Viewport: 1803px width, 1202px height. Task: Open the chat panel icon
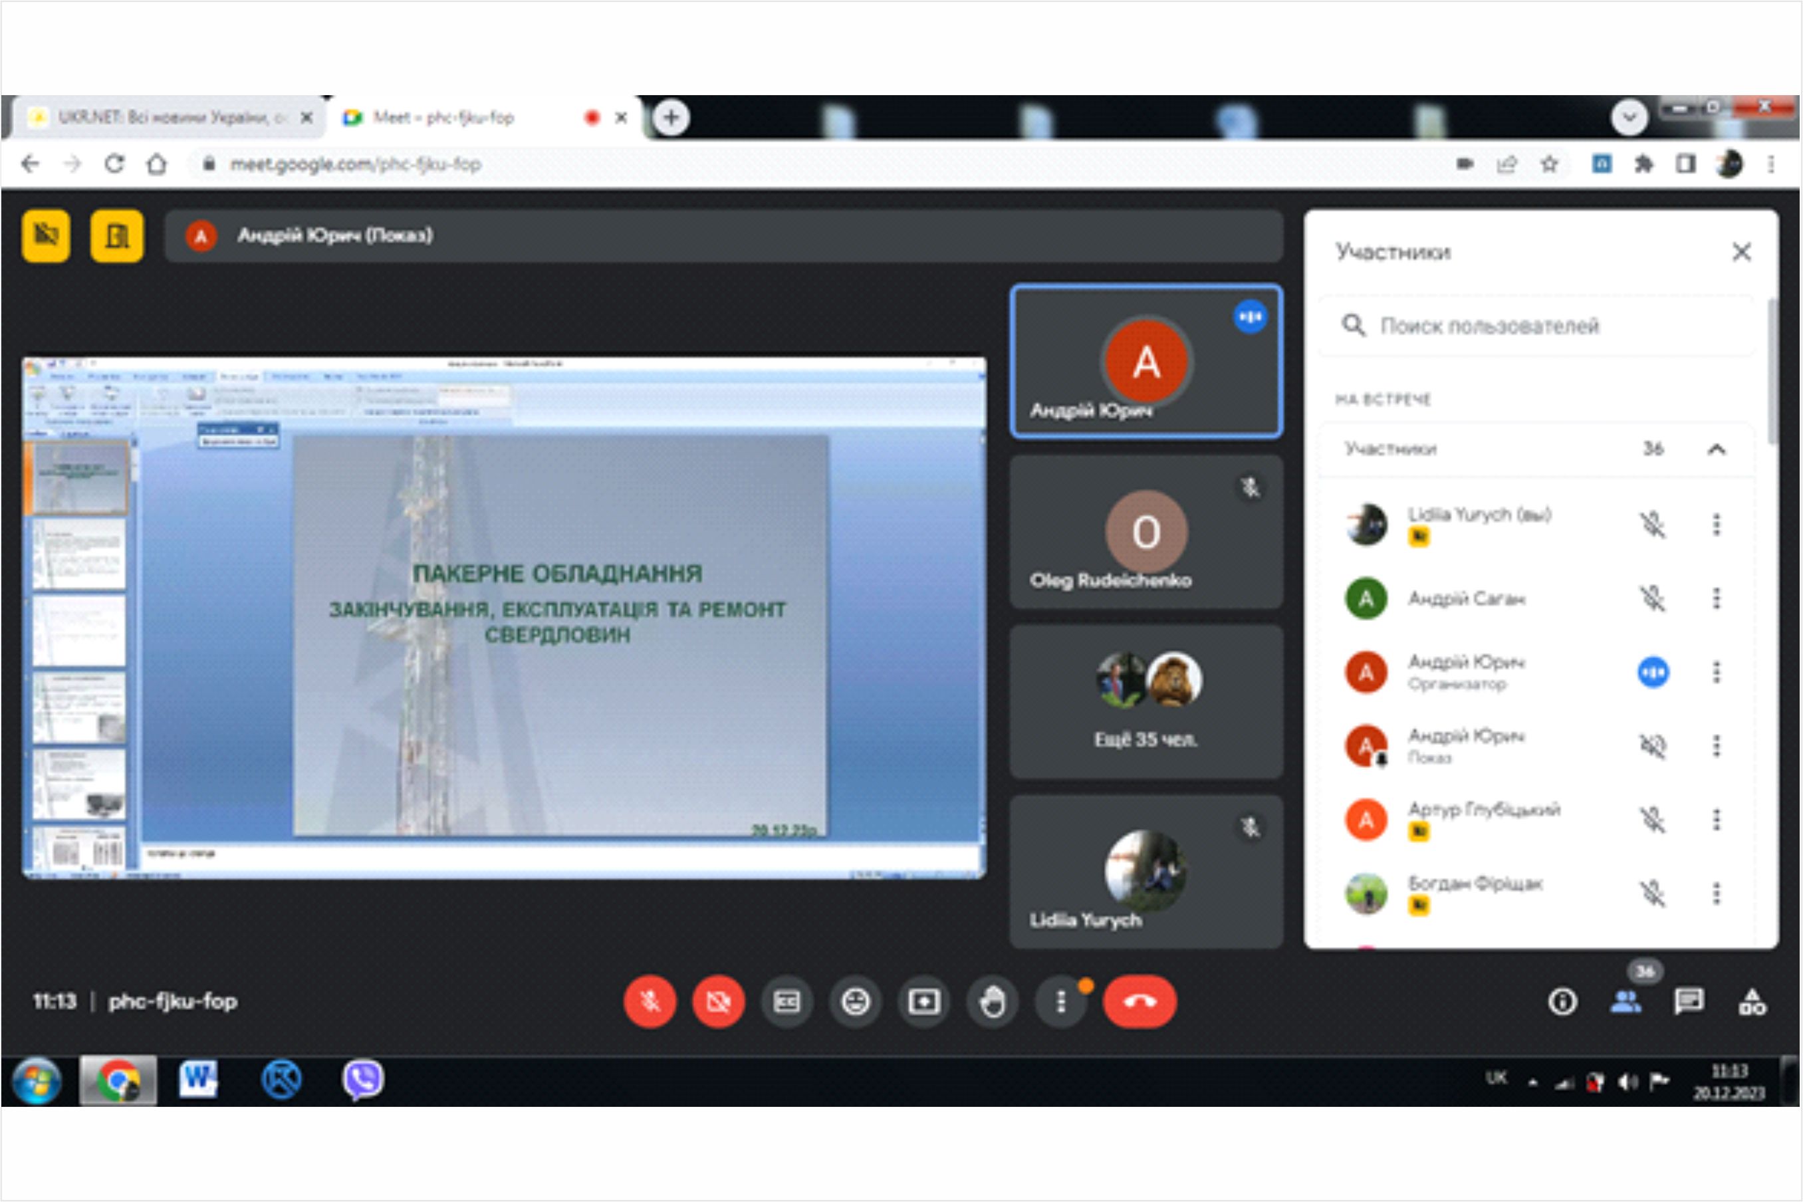pos(1689,1001)
